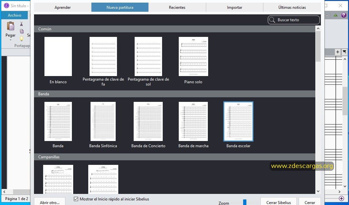
Task: Collapse the Banda category header
Action: coord(174,94)
